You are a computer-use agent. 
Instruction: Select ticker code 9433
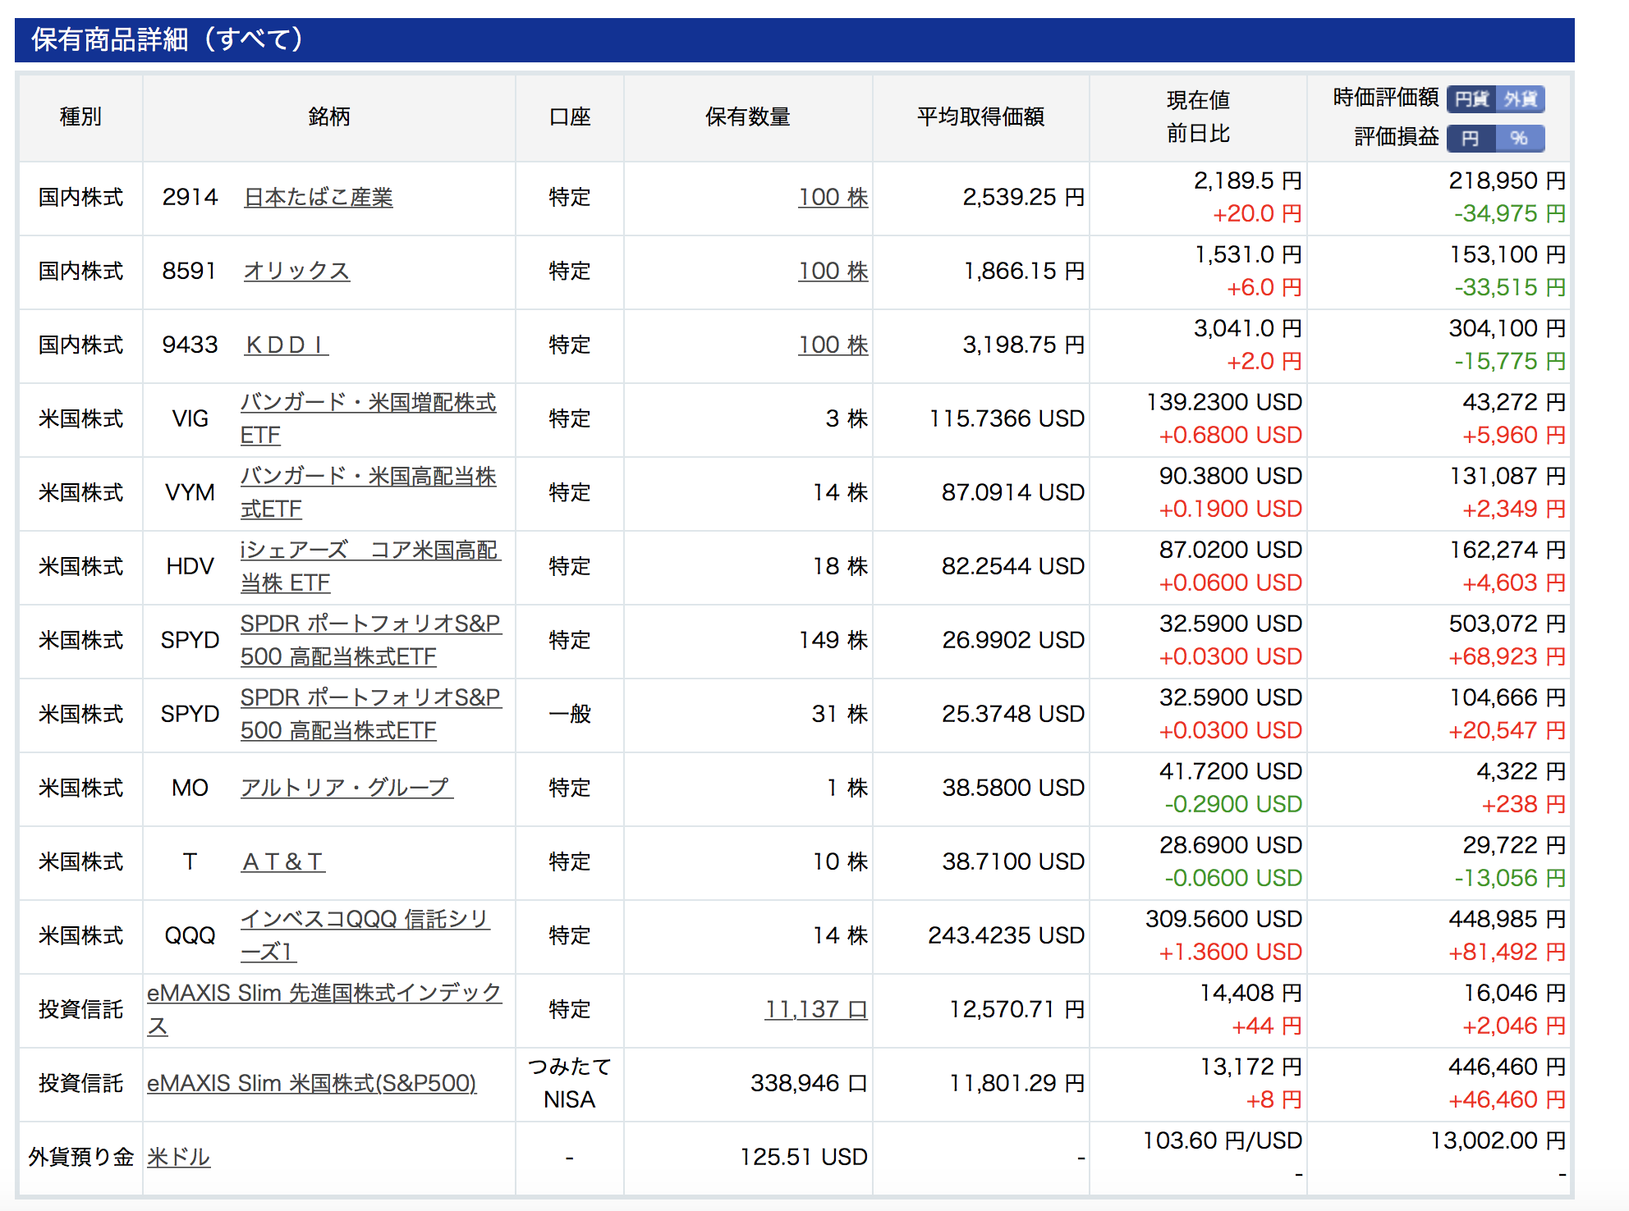(x=190, y=345)
